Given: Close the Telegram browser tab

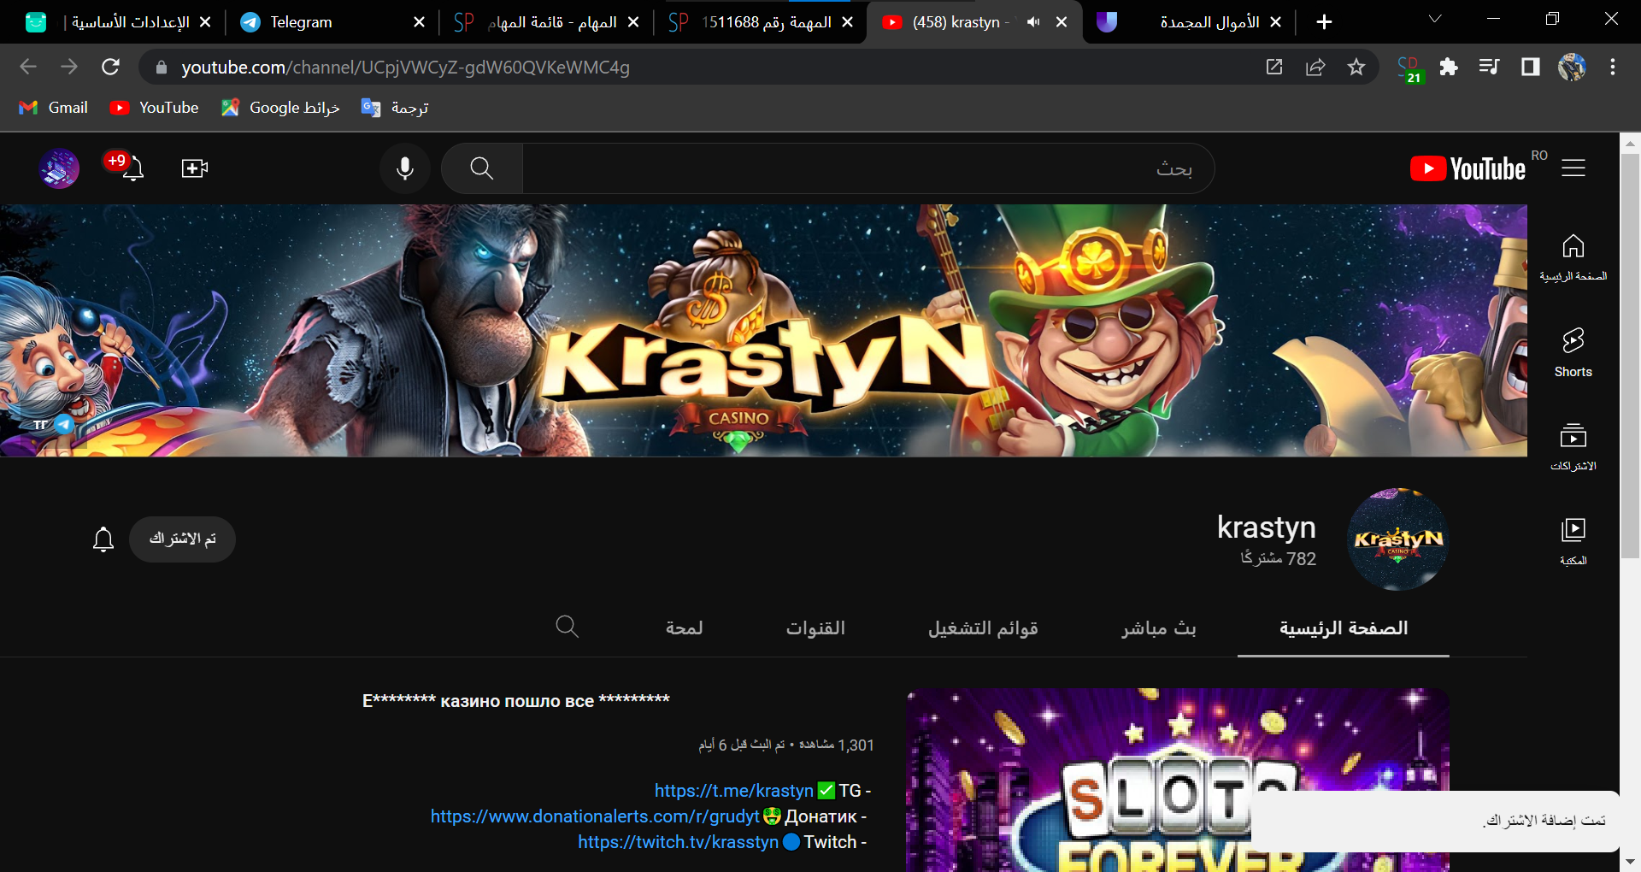Looking at the screenshot, I should click(419, 22).
